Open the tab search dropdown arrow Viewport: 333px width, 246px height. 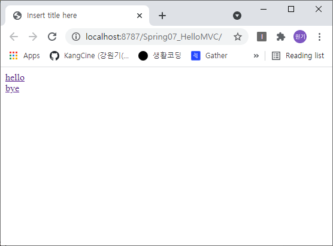pyautogui.click(x=237, y=16)
